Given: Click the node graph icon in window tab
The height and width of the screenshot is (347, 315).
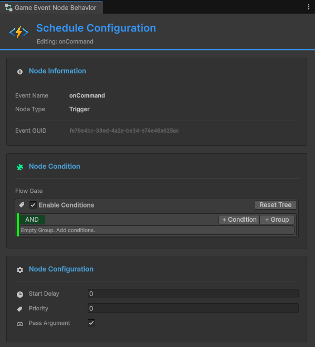Looking at the screenshot, I should coord(8,8).
